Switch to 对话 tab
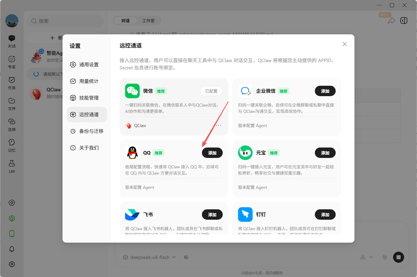This screenshot has height=277, width=417. (125, 21)
